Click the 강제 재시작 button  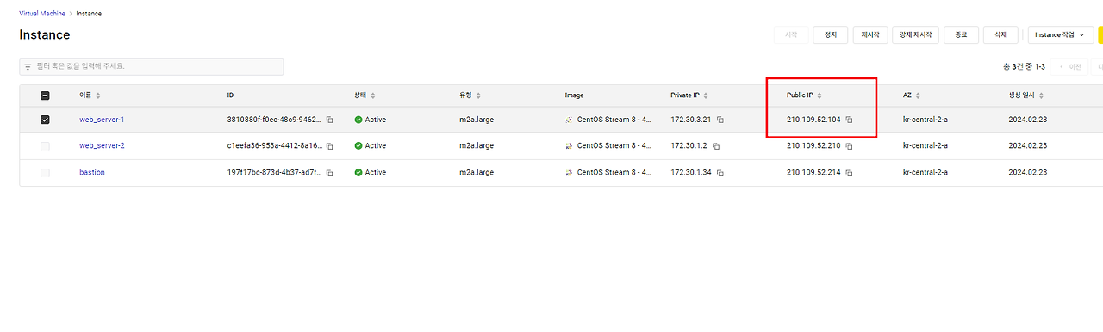click(x=916, y=34)
